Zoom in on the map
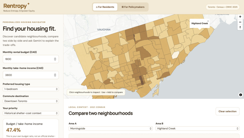244x138 pixels. (x=240, y=17)
